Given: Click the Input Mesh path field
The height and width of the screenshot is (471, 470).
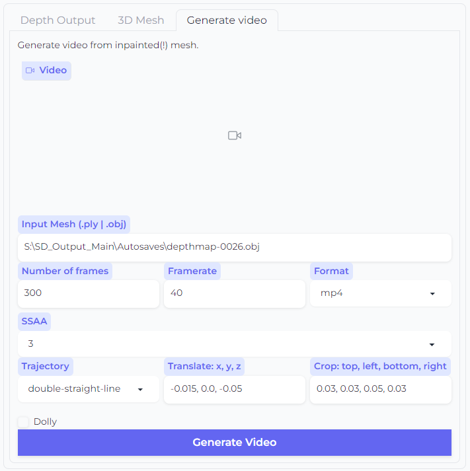Looking at the screenshot, I should click(235, 247).
